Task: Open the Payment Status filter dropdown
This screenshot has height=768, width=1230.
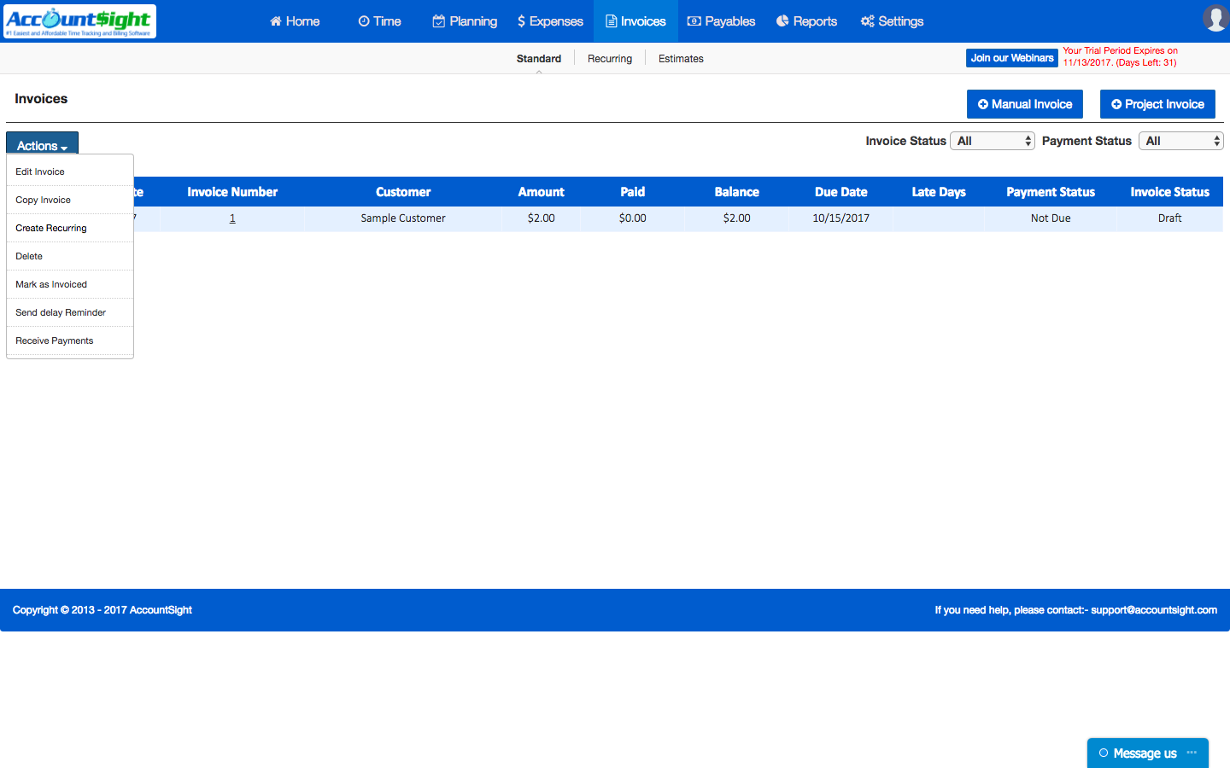Action: (1180, 140)
